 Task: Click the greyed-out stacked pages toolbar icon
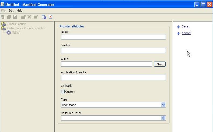pos(9,17)
